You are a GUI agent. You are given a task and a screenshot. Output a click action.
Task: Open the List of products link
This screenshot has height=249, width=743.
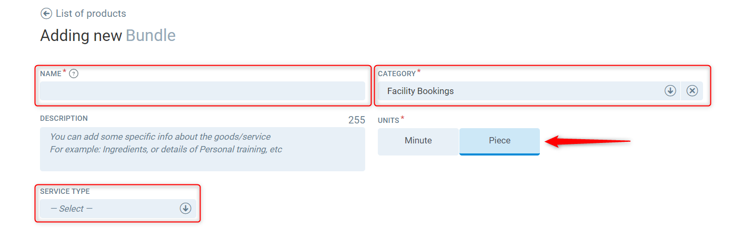tap(91, 14)
